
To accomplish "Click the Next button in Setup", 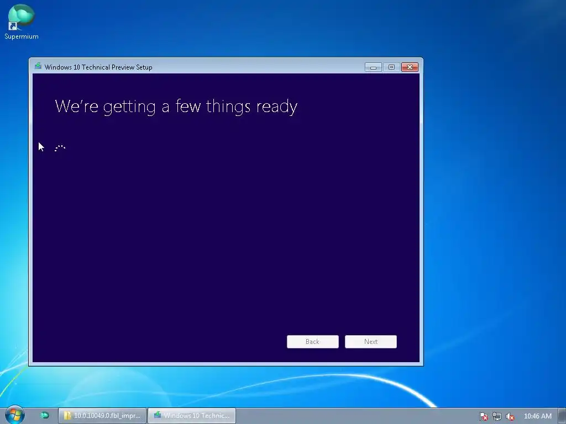I will [371, 341].
